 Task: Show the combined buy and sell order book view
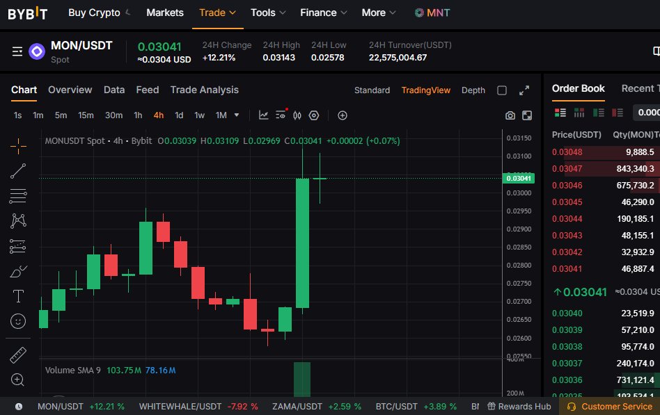tap(560, 112)
